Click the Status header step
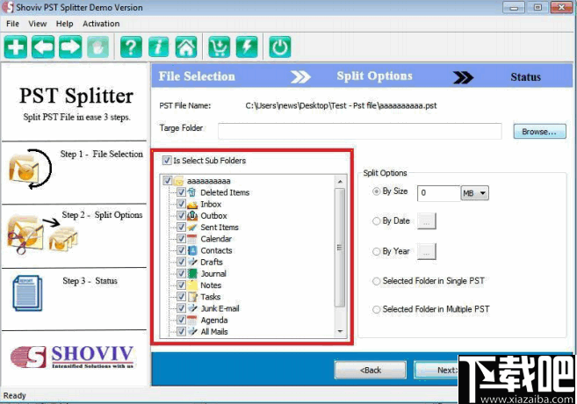 coord(525,77)
